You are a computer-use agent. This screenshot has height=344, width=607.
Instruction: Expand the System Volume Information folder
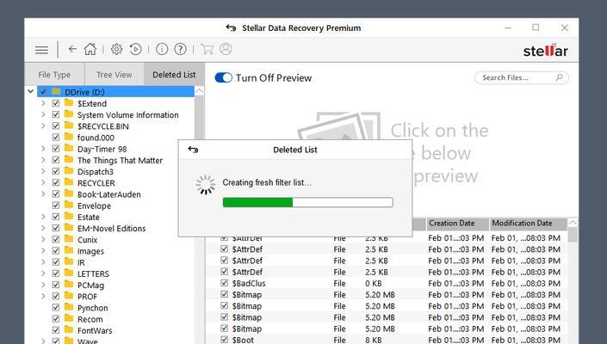pyautogui.click(x=43, y=114)
